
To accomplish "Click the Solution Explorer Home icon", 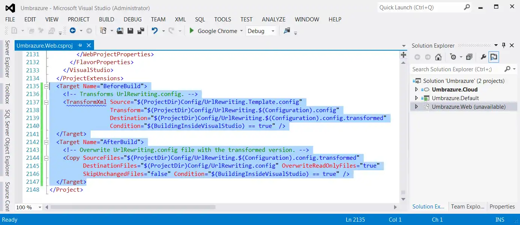I will tap(438, 57).
